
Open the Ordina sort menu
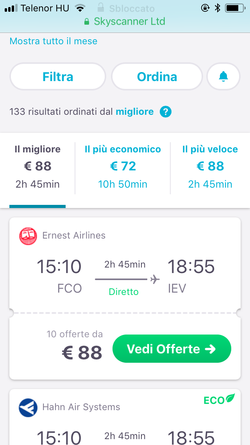(x=157, y=77)
